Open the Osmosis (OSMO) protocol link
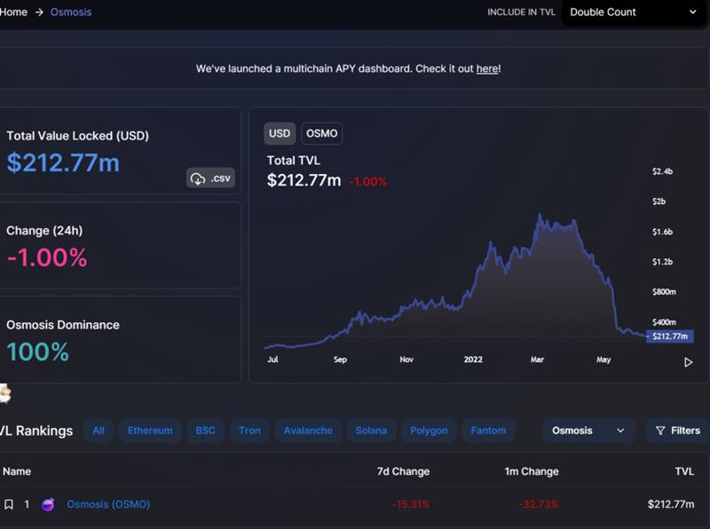The width and height of the screenshot is (710, 529). (x=108, y=504)
